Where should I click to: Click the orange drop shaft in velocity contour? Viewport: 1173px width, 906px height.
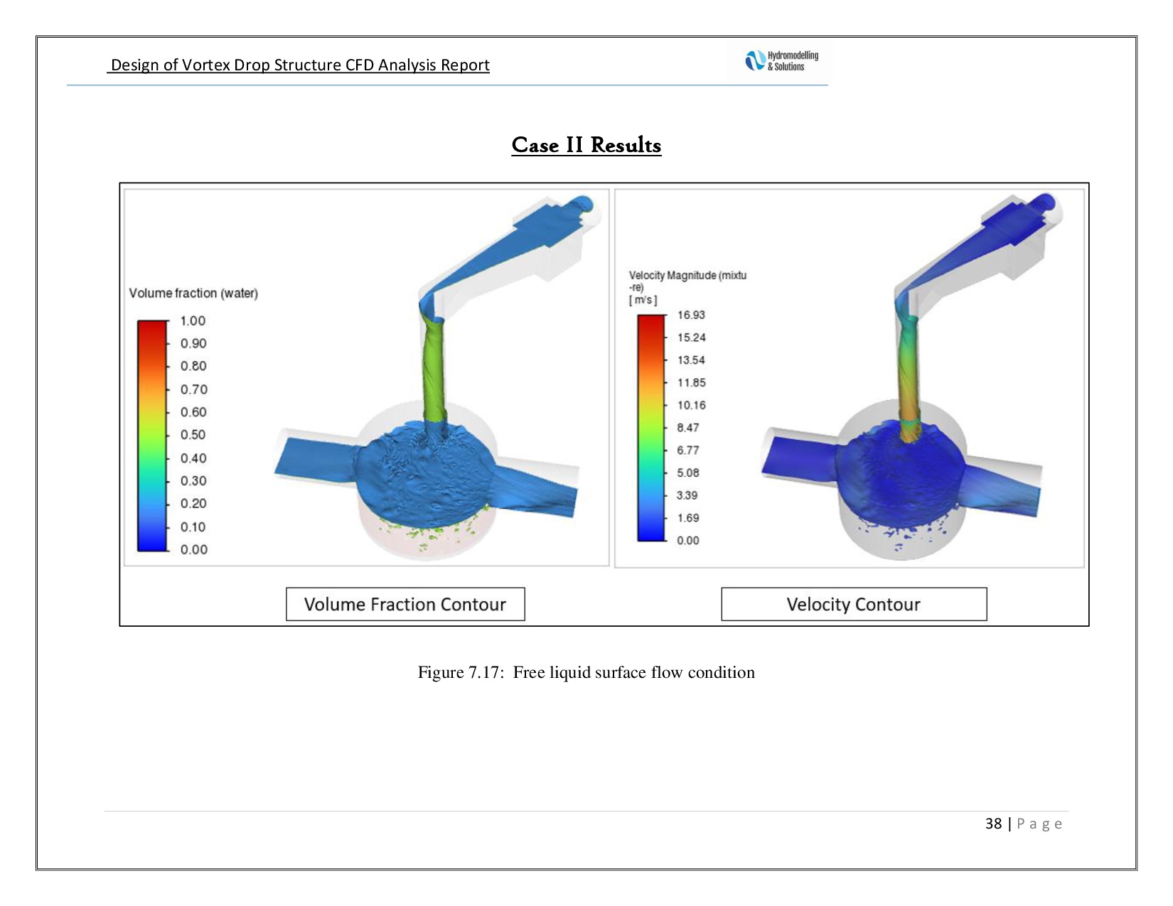(x=907, y=377)
